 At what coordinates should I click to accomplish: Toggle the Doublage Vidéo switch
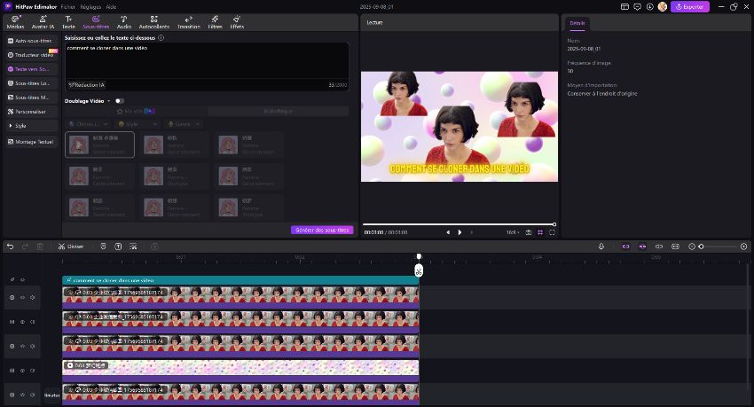119,101
